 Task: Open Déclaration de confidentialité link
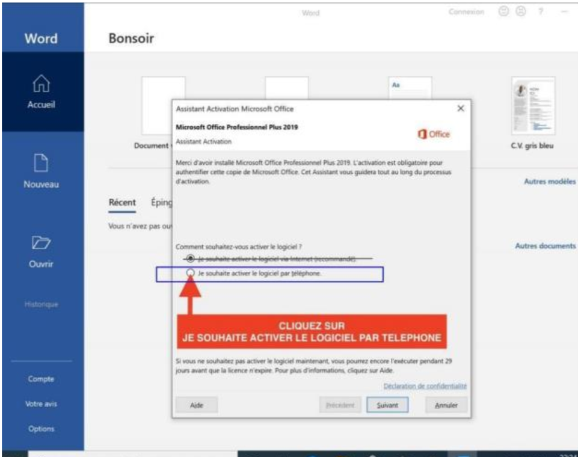point(425,386)
